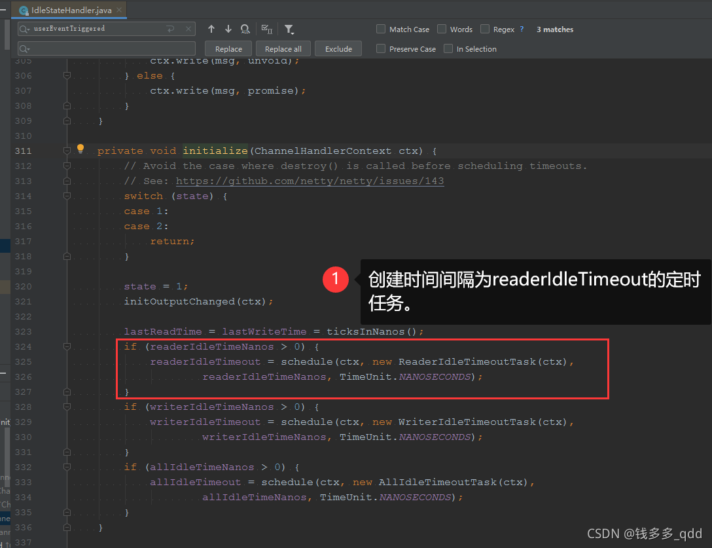Enable the Preserve Case checkbox
Screen dimensions: 712x548
pos(381,48)
